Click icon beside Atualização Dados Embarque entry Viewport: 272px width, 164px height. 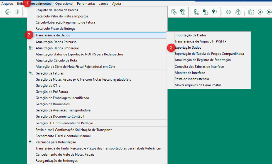(x=31, y=48)
